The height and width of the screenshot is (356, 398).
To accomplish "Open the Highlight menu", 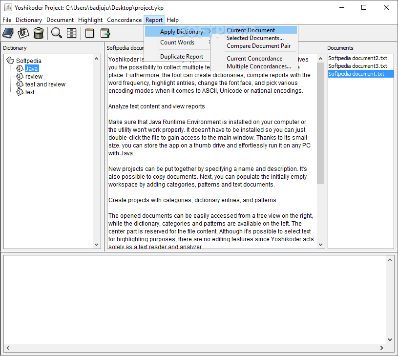I will click(x=90, y=20).
